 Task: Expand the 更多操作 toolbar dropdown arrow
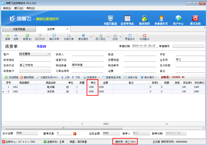pyautogui.click(x=91, y=37)
